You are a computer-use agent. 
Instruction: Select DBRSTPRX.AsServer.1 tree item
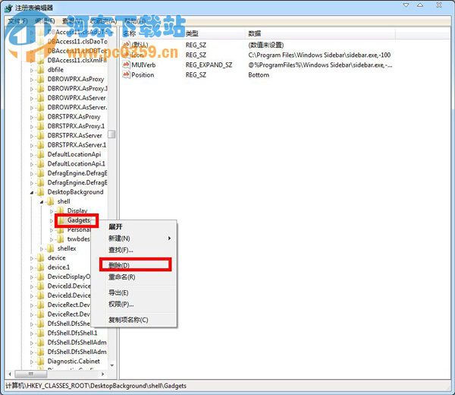pyautogui.click(x=77, y=145)
